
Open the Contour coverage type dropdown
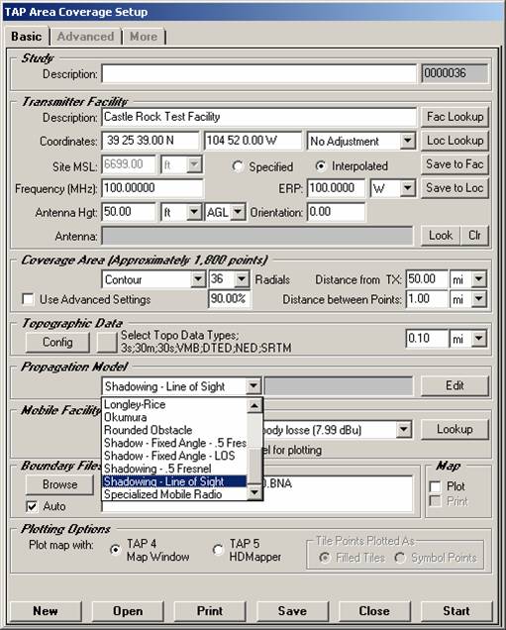198,278
